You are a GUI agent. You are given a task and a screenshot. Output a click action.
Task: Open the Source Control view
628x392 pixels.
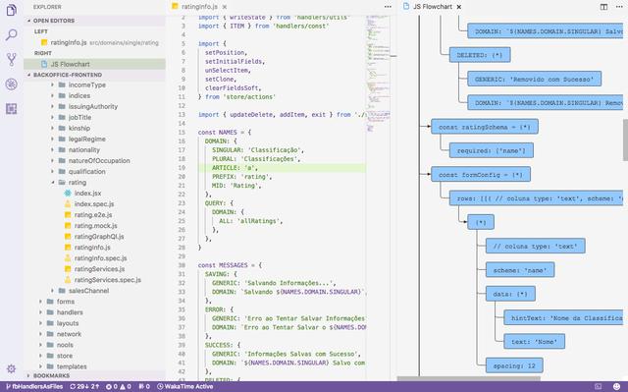tap(11, 59)
